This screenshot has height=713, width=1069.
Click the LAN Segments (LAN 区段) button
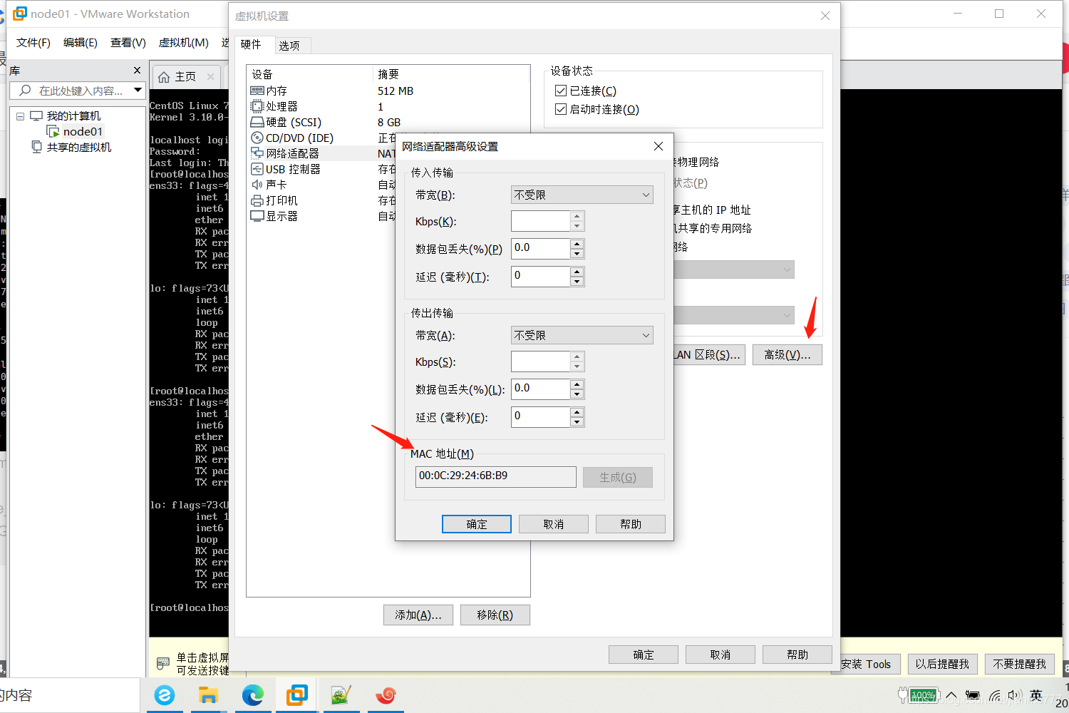coord(709,354)
